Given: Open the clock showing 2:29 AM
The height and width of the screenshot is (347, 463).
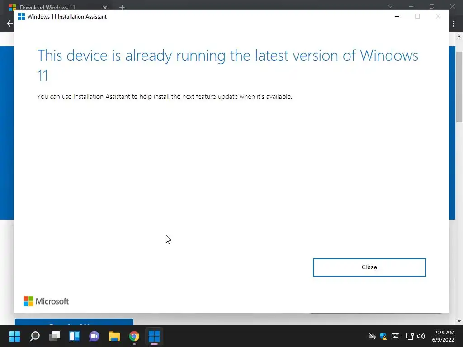Looking at the screenshot, I should [x=443, y=336].
